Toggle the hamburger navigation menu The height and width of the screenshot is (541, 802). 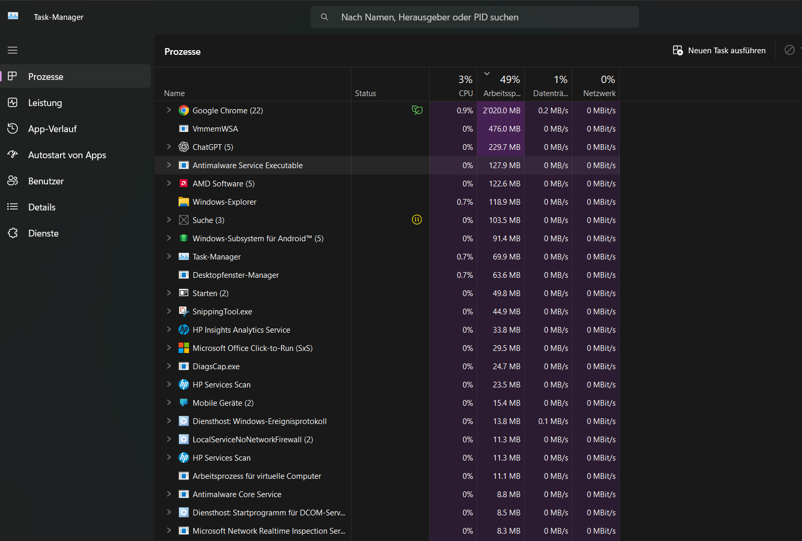click(13, 50)
